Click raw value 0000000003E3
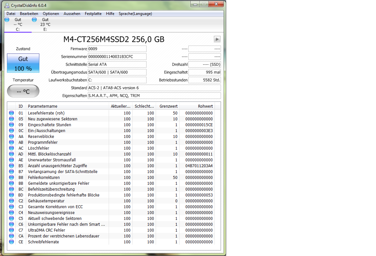This screenshot has width=376, height=256. click(x=199, y=130)
